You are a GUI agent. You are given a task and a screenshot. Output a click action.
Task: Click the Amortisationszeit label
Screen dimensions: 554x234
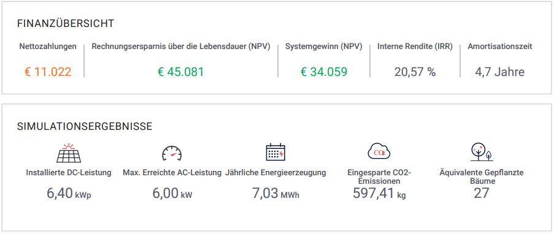point(500,46)
